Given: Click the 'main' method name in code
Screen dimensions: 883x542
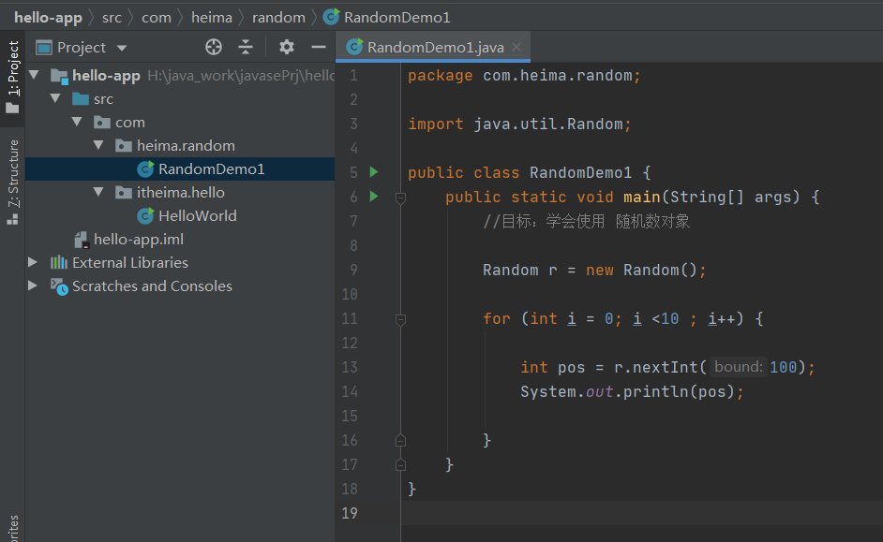Looking at the screenshot, I should [641, 197].
